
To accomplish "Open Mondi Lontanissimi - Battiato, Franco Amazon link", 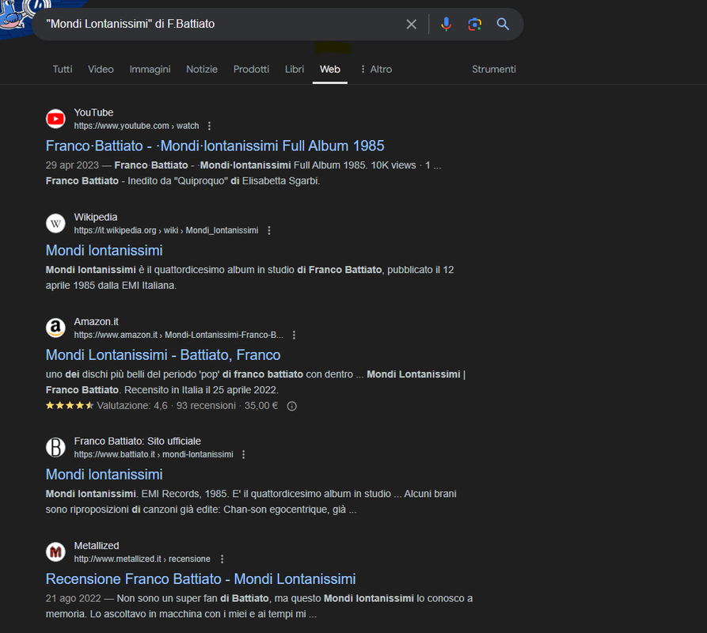I will pyautogui.click(x=163, y=355).
